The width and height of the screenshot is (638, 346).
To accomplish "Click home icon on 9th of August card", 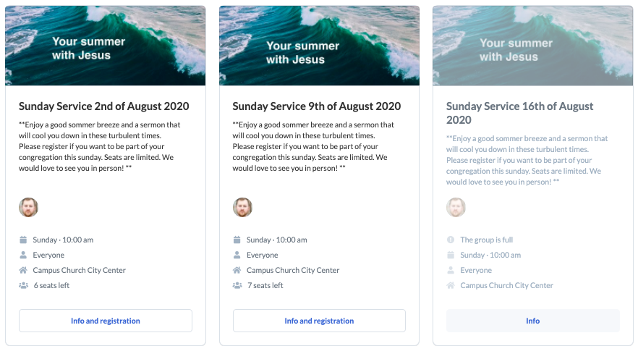I will pyautogui.click(x=237, y=270).
